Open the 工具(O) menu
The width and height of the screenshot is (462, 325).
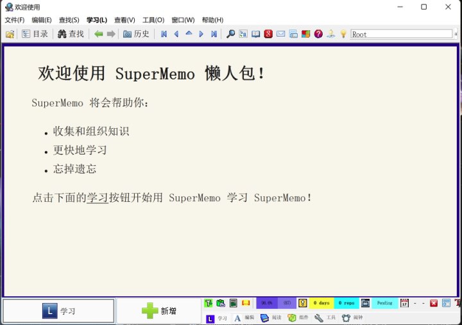[x=153, y=20]
